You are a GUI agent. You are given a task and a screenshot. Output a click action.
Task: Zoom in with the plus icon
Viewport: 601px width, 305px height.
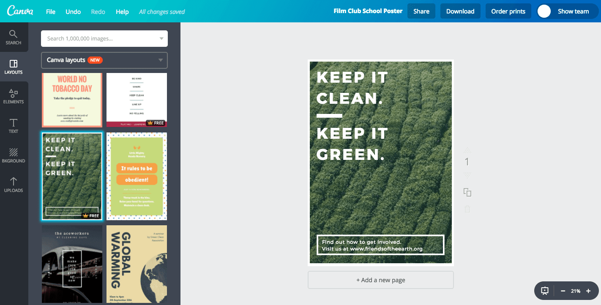588,291
